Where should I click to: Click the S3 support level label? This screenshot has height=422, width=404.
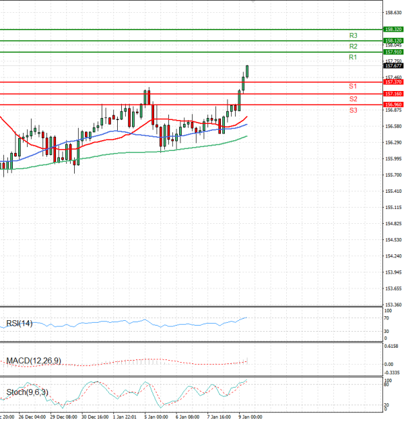353,110
